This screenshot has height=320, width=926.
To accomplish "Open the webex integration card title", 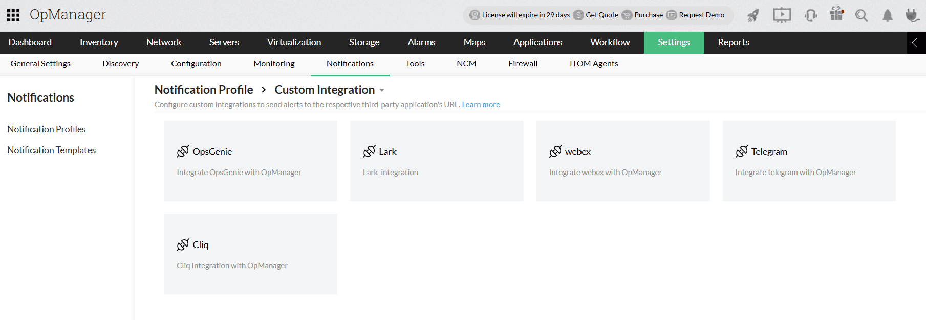I will (x=578, y=152).
